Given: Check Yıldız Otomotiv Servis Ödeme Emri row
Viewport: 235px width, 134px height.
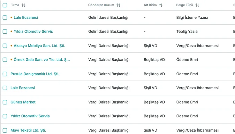Looking at the screenshot, I should click(5, 116).
